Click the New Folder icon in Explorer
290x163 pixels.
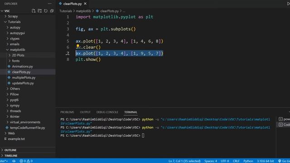coord(39,11)
